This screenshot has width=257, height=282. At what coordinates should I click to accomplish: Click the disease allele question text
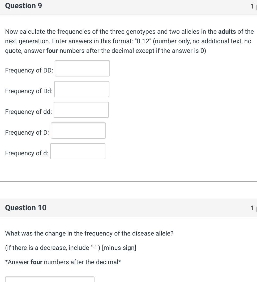pos(89,233)
